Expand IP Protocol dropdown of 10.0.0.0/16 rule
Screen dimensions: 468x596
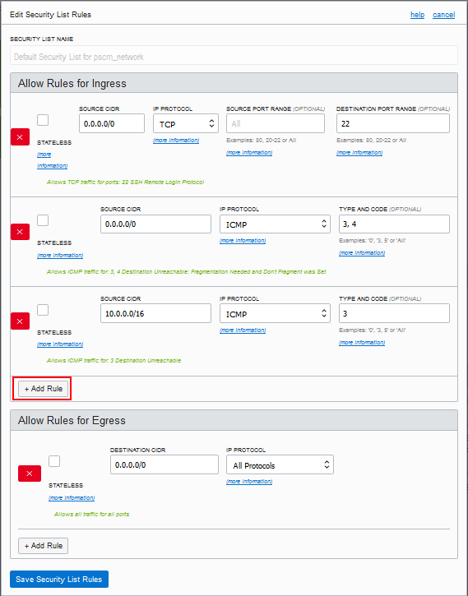[275, 313]
